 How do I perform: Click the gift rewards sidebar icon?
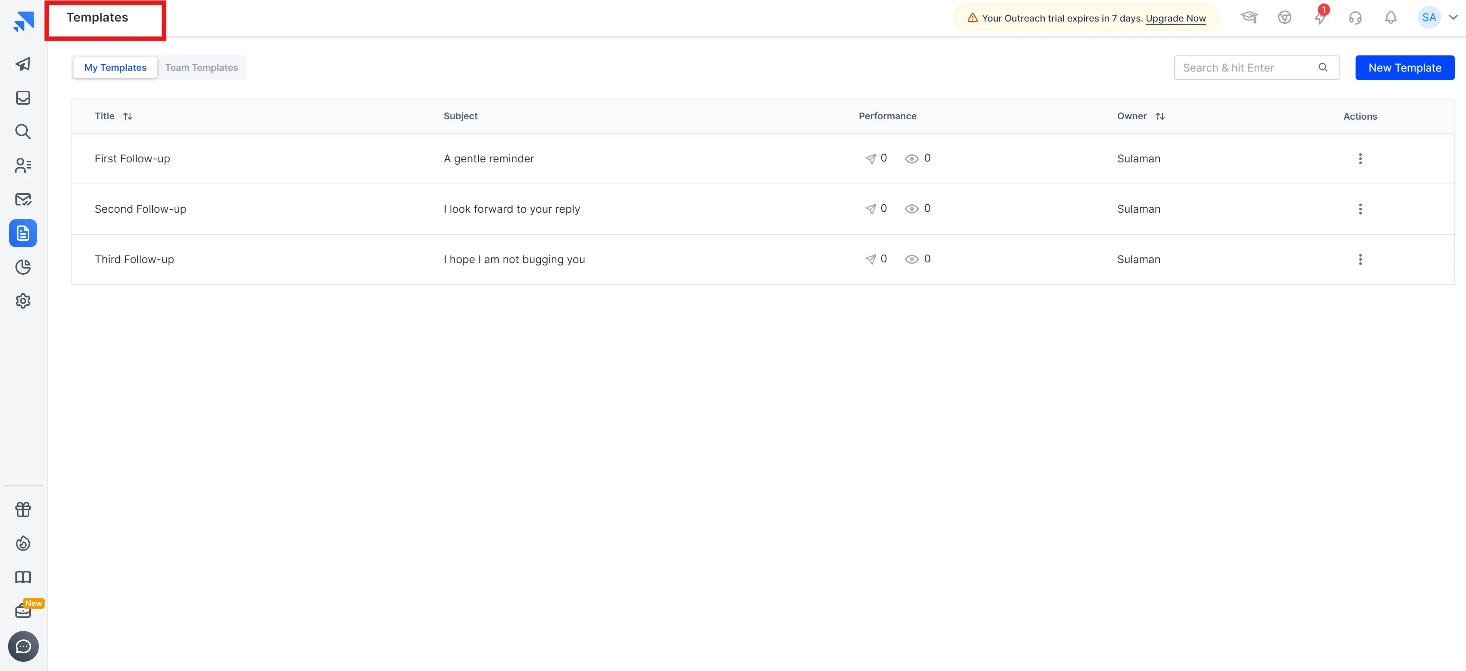pos(23,509)
